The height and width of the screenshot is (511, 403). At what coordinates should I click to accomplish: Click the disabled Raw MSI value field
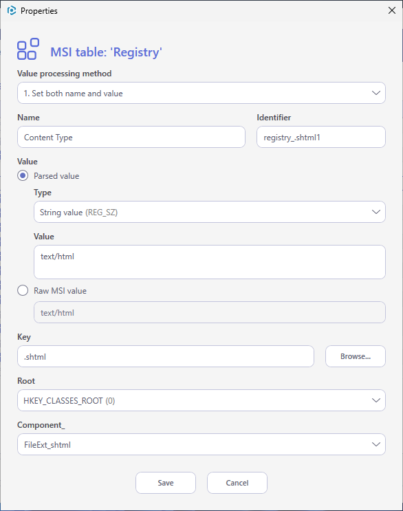210,312
